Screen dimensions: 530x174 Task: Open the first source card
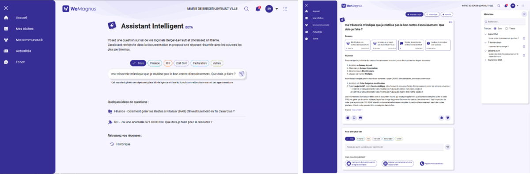click(358, 45)
